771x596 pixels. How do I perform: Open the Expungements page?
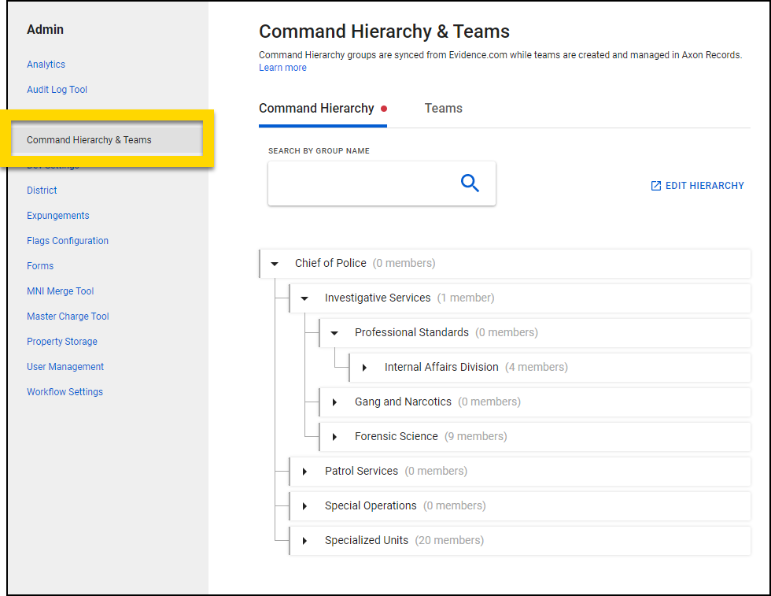pos(57,215)
